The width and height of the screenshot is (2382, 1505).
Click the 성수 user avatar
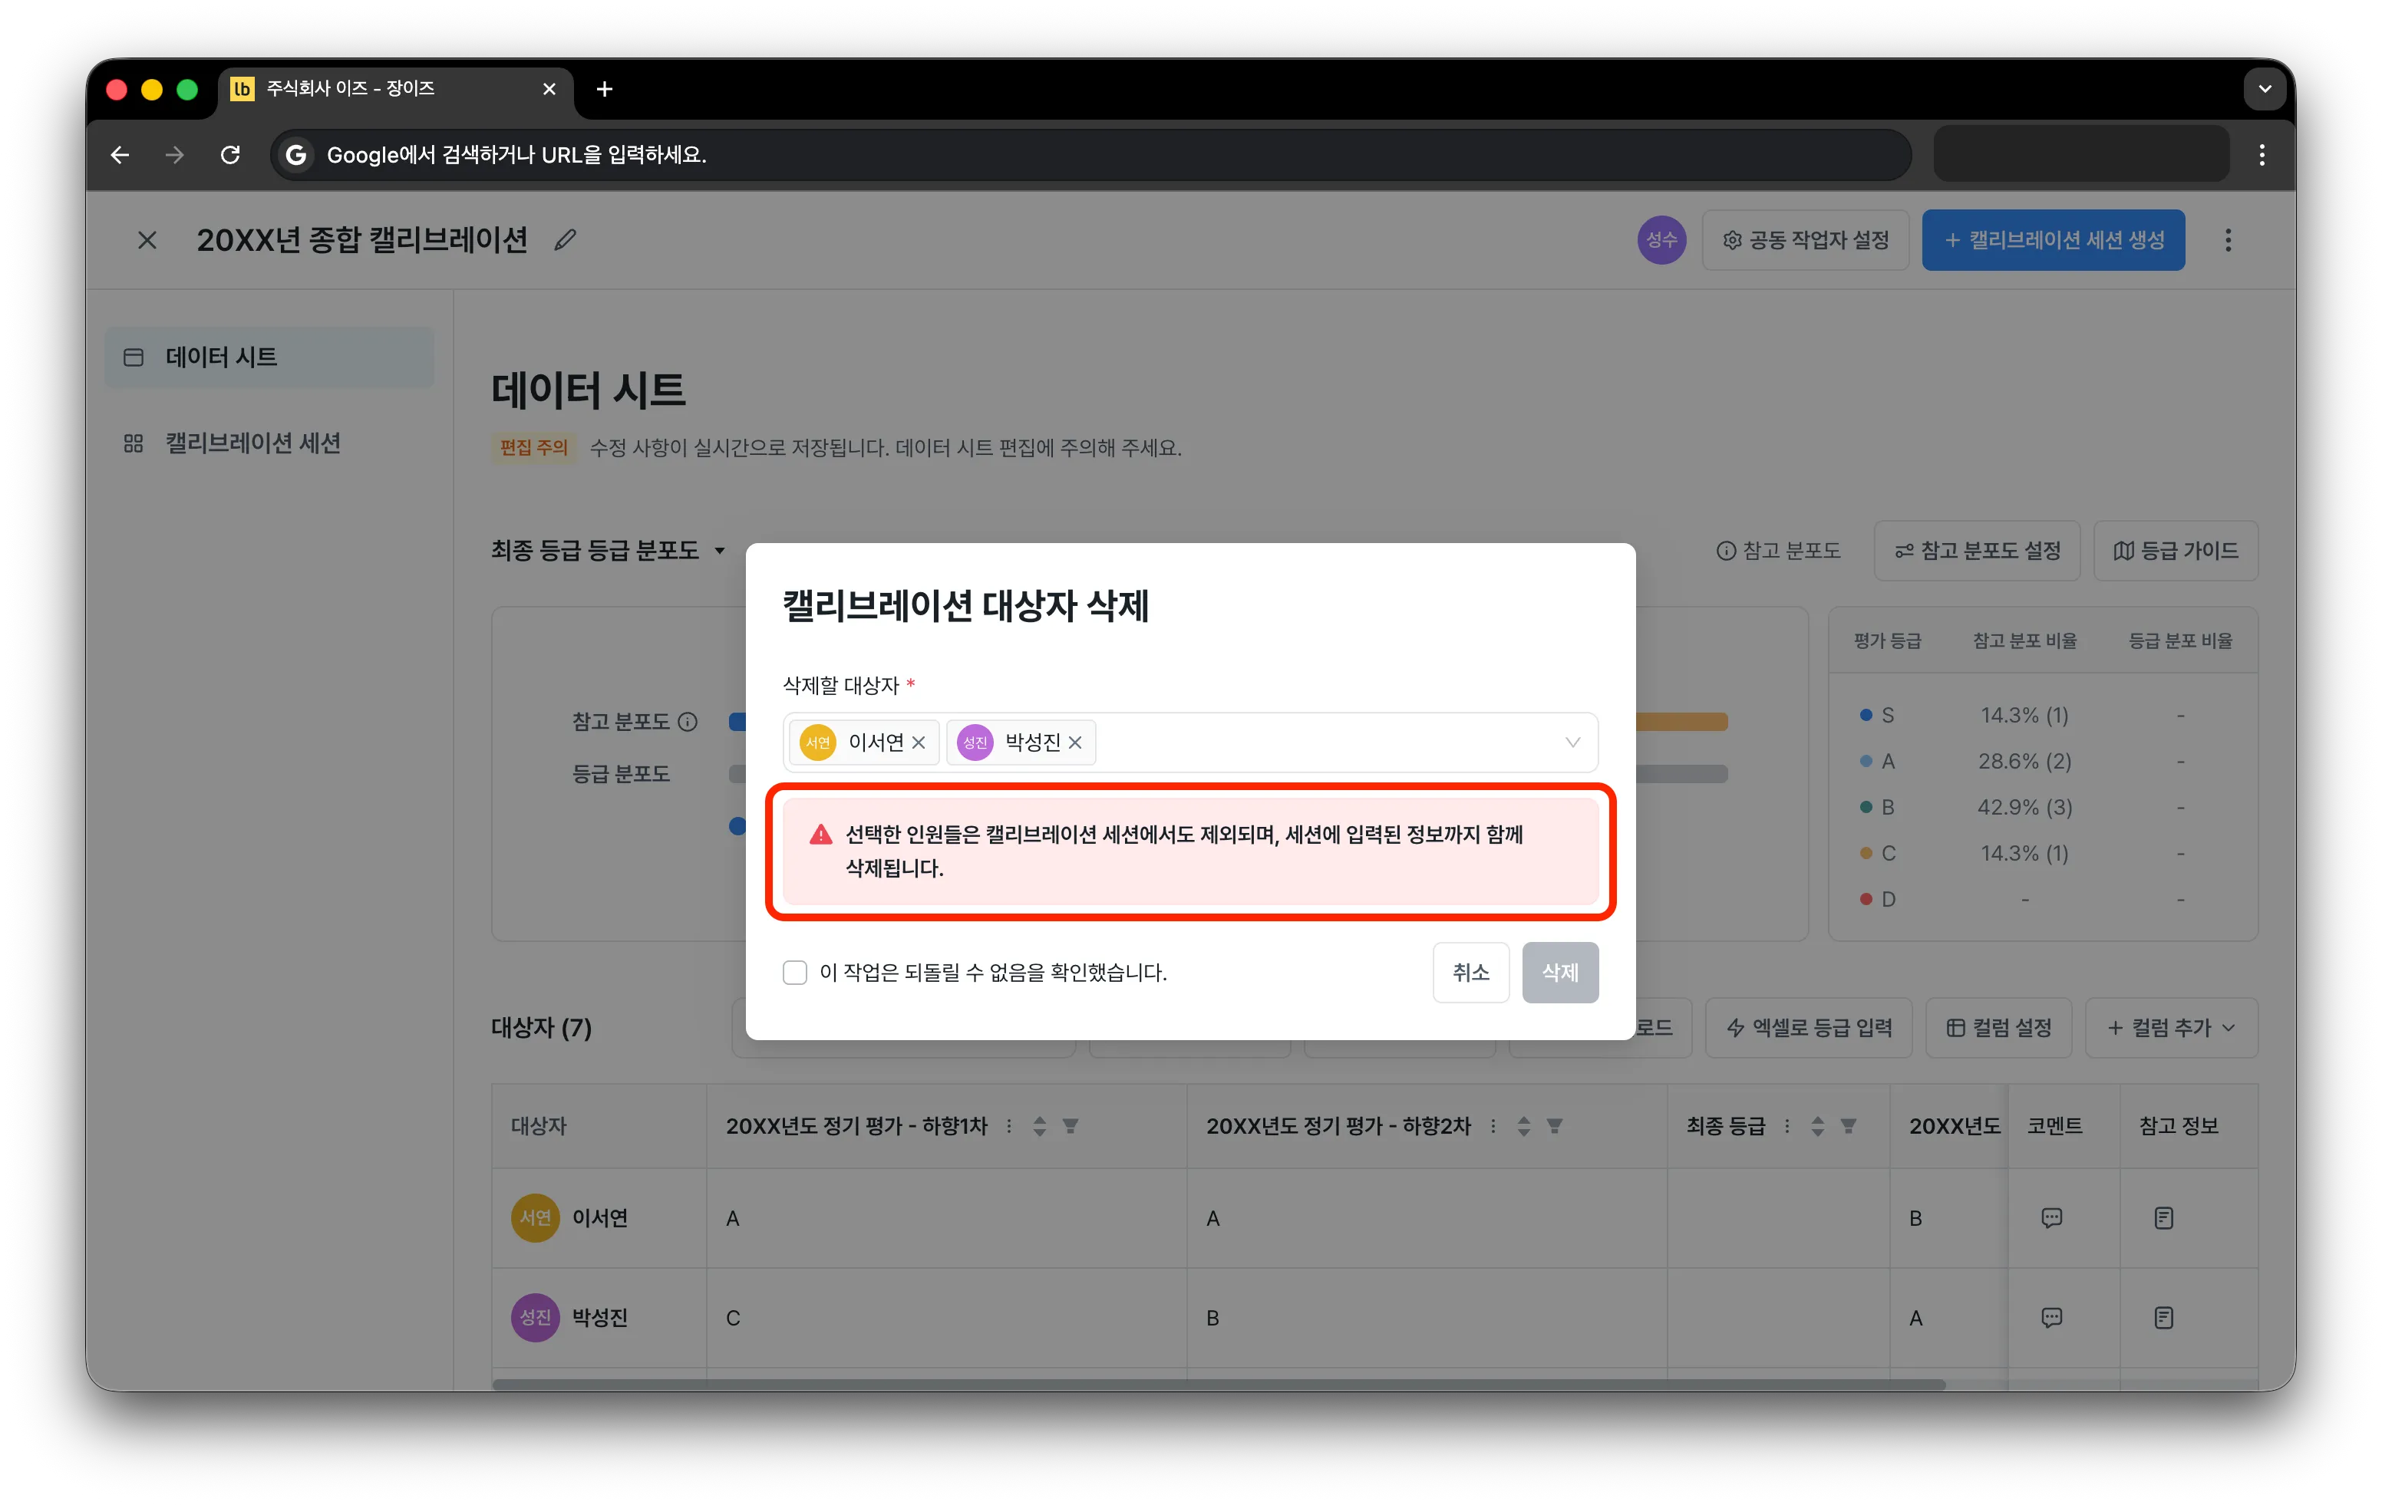[x=1662, y=240]
